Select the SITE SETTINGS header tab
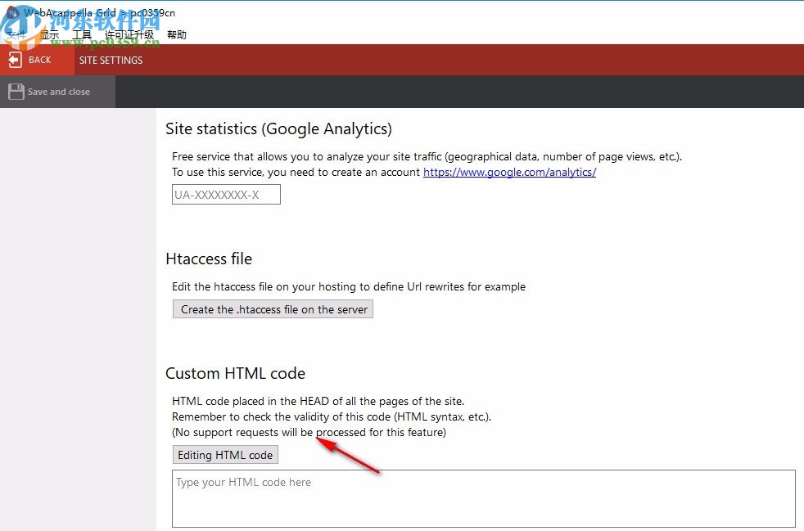Screen dimensions: 804x531 111,60
